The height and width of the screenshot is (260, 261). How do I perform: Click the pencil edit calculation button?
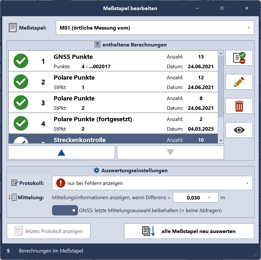[239, 82]
